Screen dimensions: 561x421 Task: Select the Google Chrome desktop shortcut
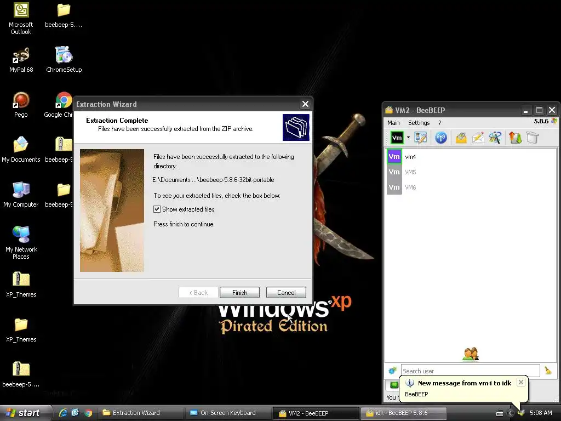tap(59, 105)
